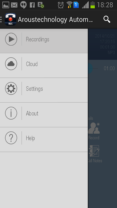Open the Settings menu entry
117x208 pixels.
tap(44, 90)
